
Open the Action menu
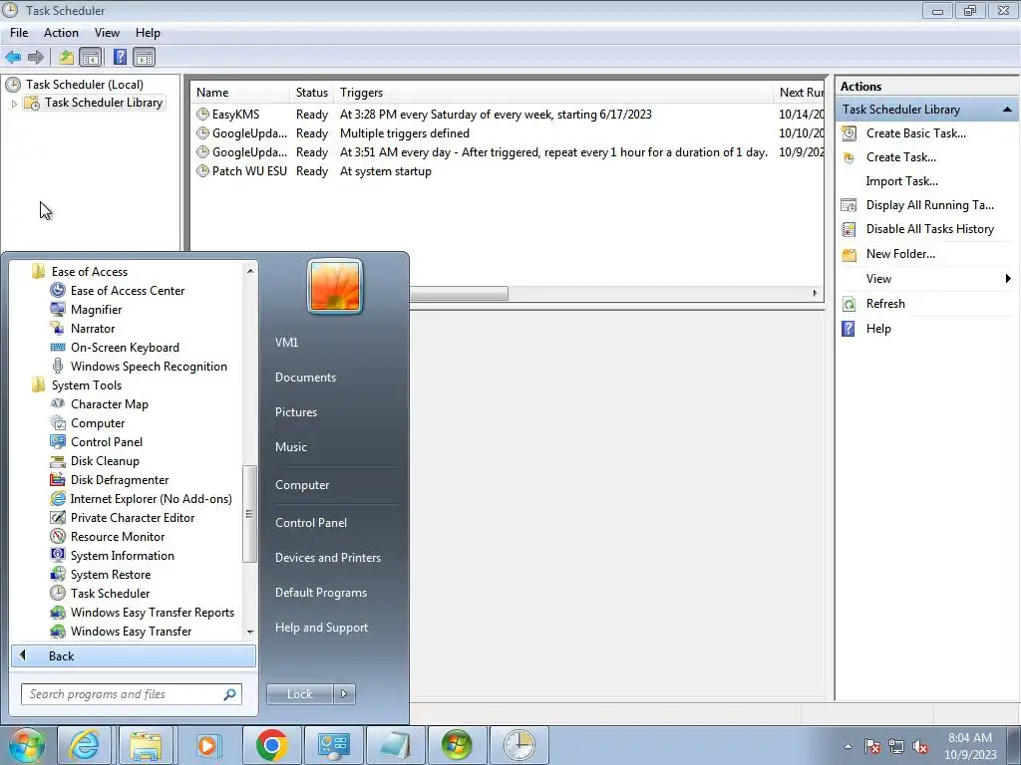pyautogui.click(x=61, y=33)
